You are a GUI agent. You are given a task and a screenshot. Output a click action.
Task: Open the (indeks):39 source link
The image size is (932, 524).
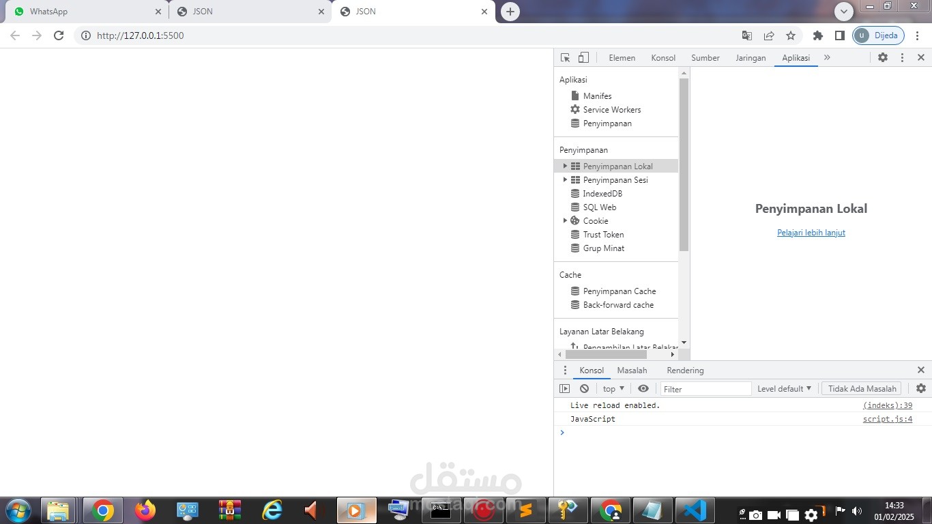[x=888, y=405]
